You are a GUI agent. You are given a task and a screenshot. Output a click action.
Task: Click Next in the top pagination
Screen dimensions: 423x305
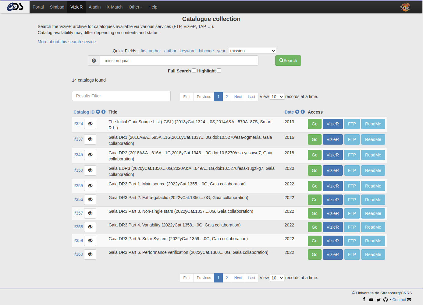pyautogui.click(x=238, y=97)
